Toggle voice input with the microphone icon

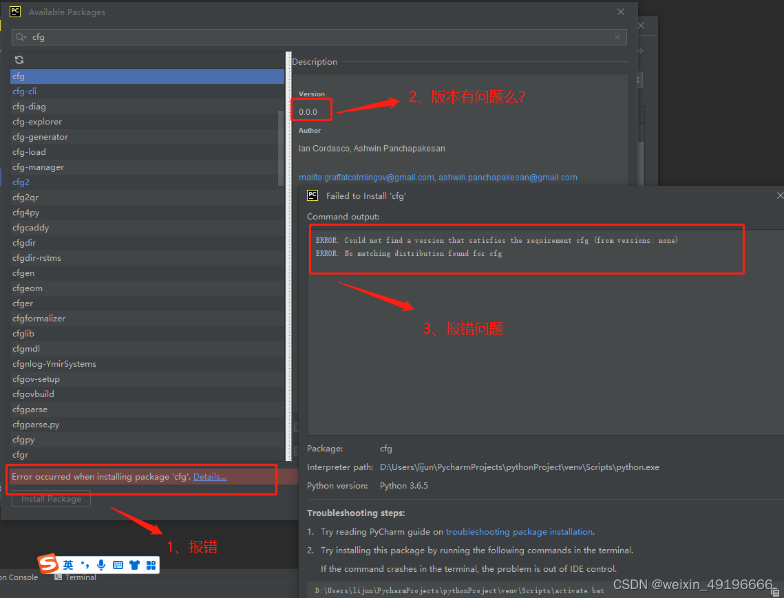tap(101, 564)
